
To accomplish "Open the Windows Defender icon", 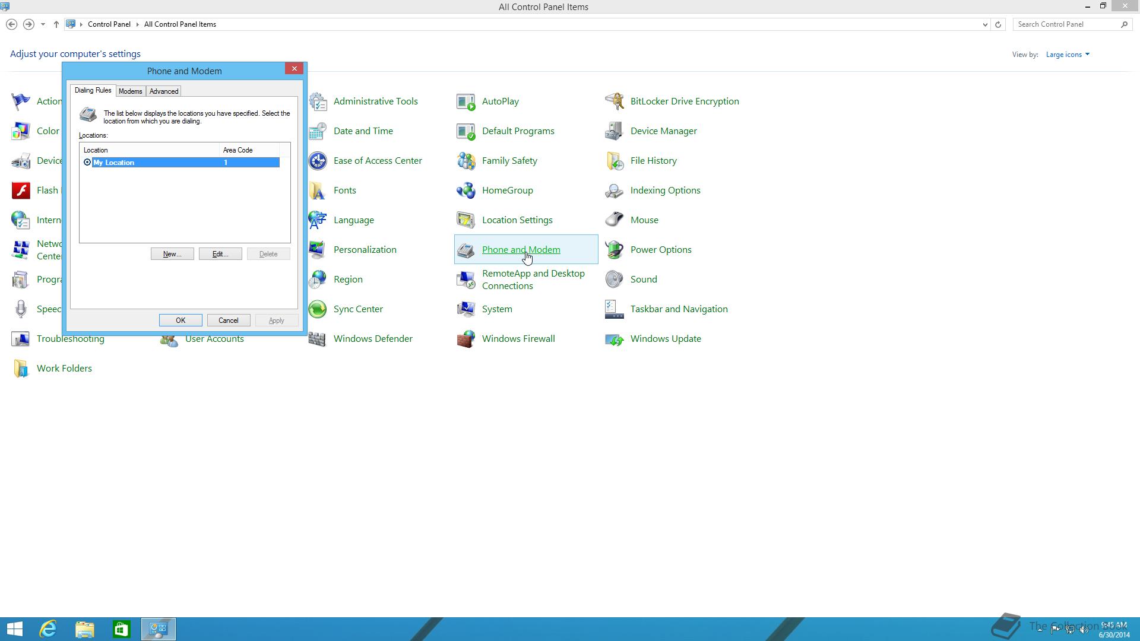I will pyautogui.click(x=318, y=339).
